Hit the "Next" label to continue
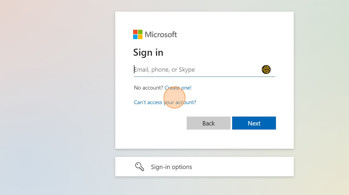 click(254, 123)
